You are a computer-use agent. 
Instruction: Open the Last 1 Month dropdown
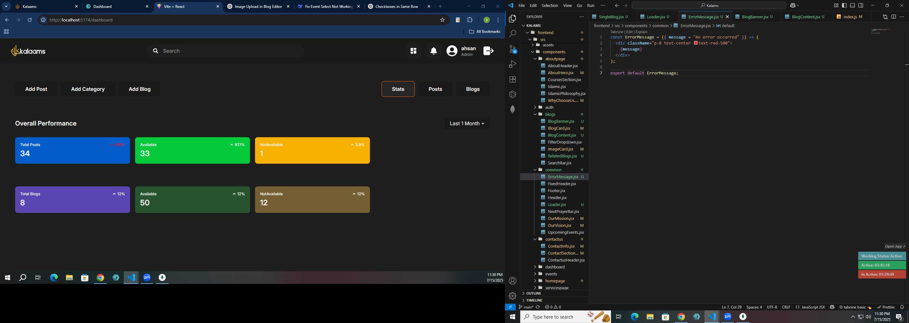pos(467,123)
